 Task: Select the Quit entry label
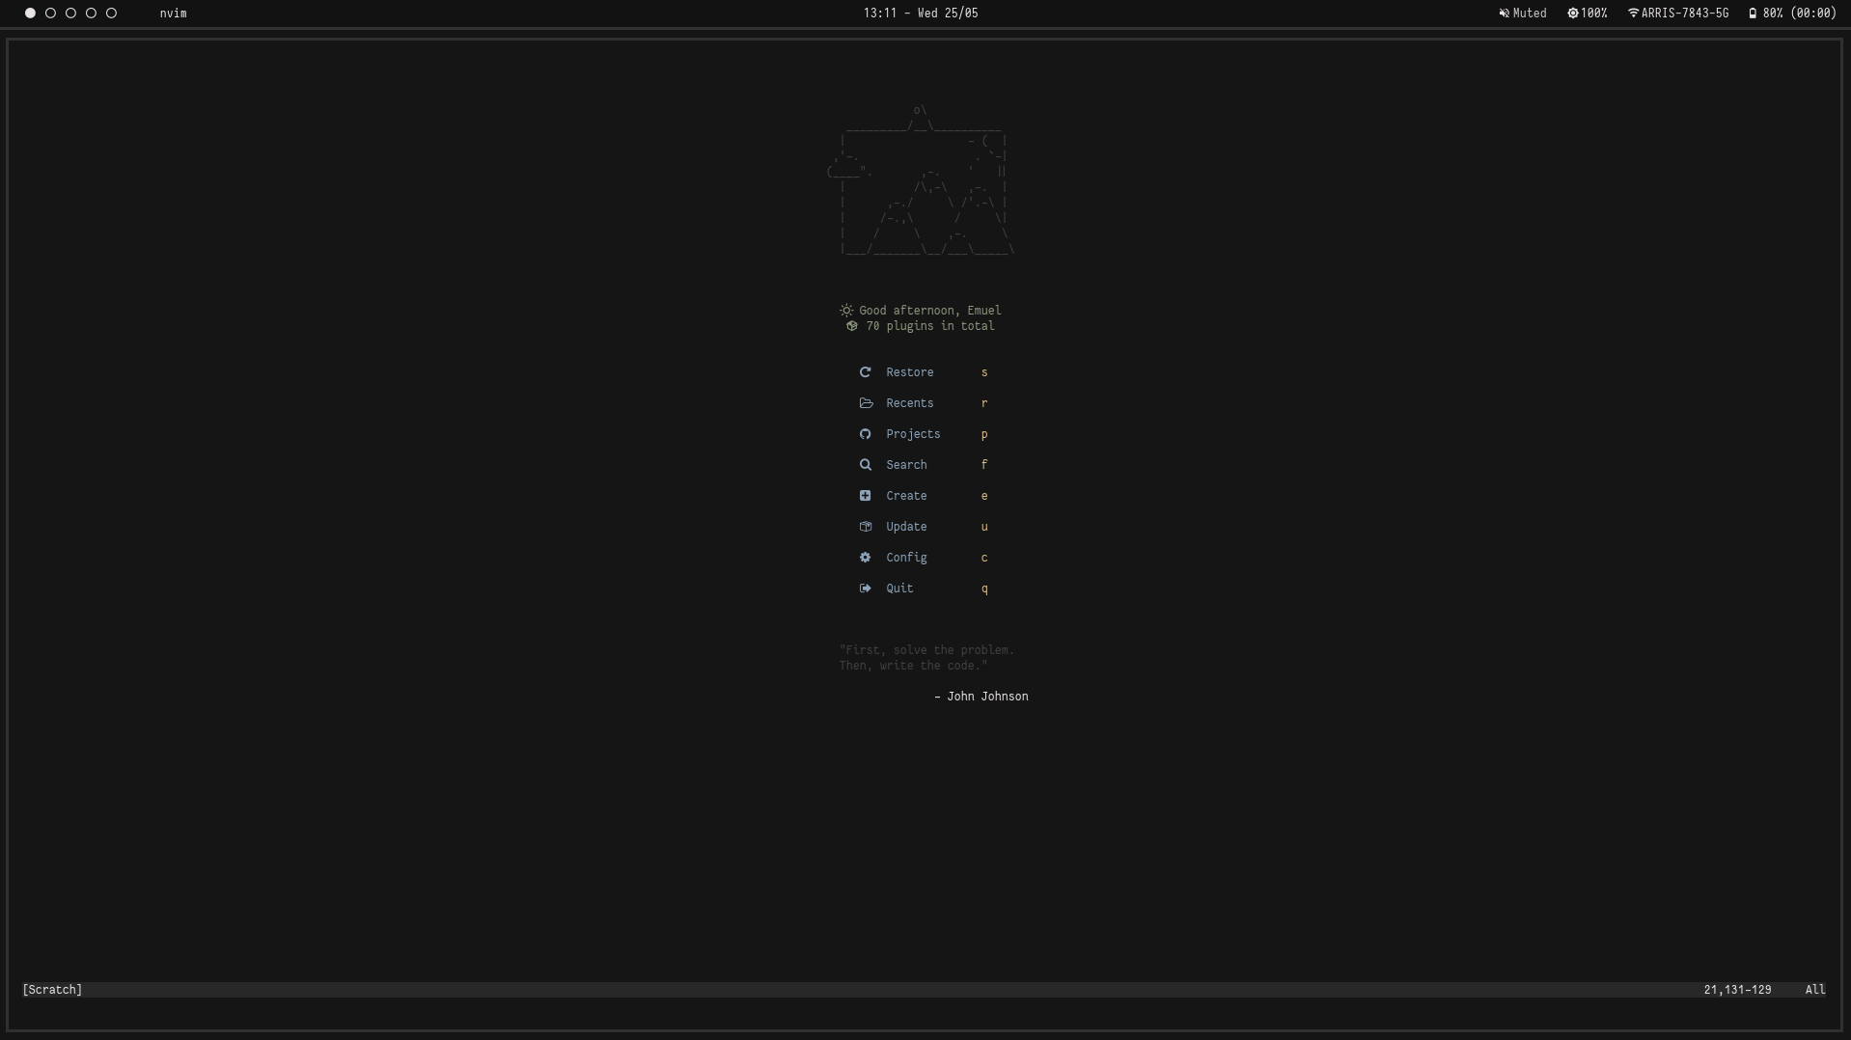point(899,588)
